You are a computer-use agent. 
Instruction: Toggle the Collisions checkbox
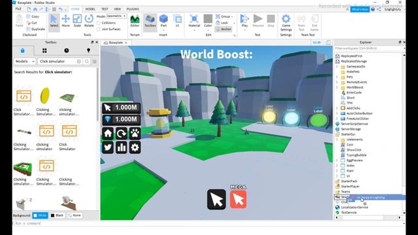(x=99, y=23)
